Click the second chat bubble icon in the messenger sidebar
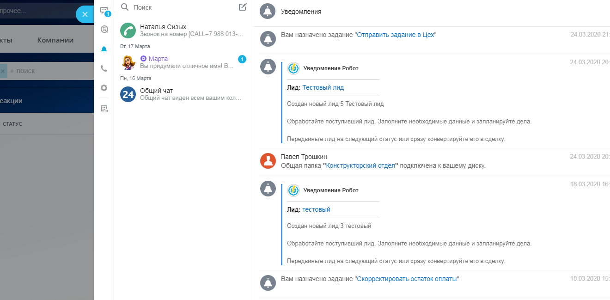The height and width of the screenshot is (300, 610). point(104,29)
